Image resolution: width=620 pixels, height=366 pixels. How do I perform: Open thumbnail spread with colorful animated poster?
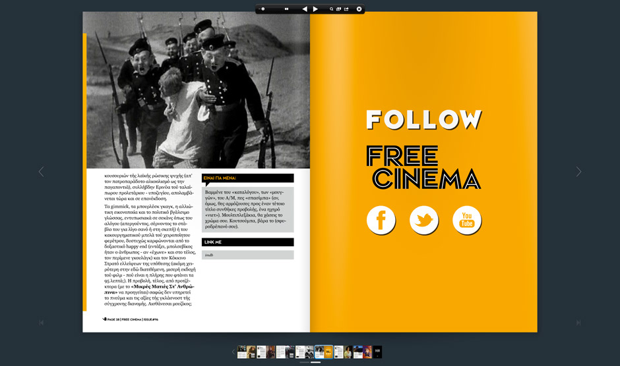(363, 352)
